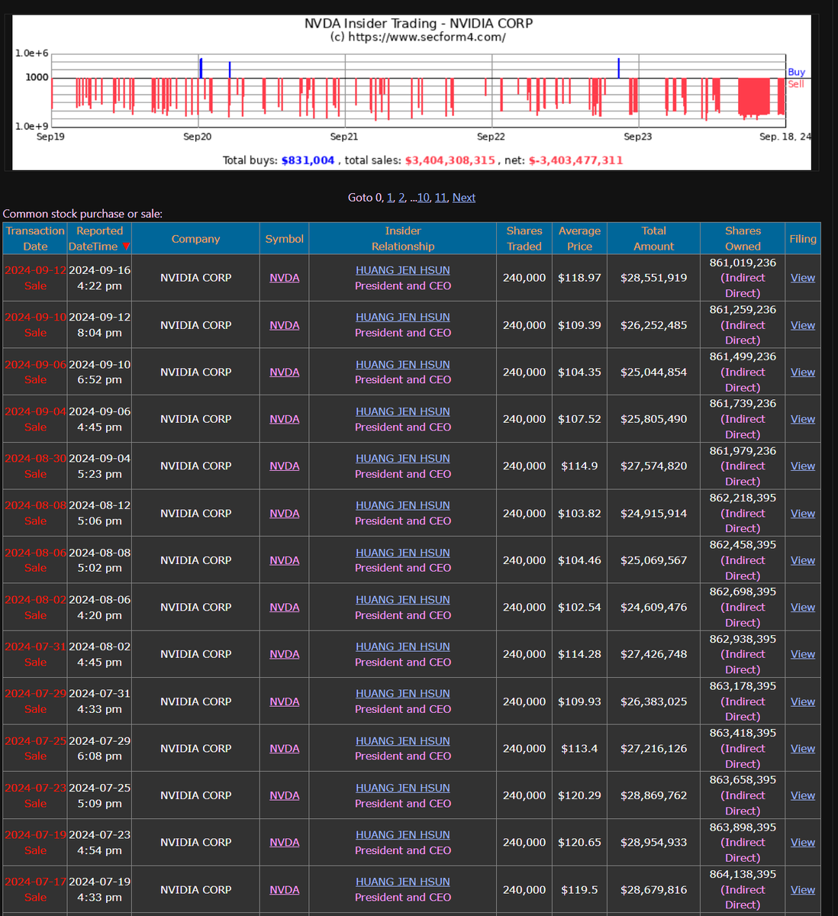The width and height of the screenshot is (838, 916).
Task: View filing for 2024-09-12 sale
Action: coord(803,278)
